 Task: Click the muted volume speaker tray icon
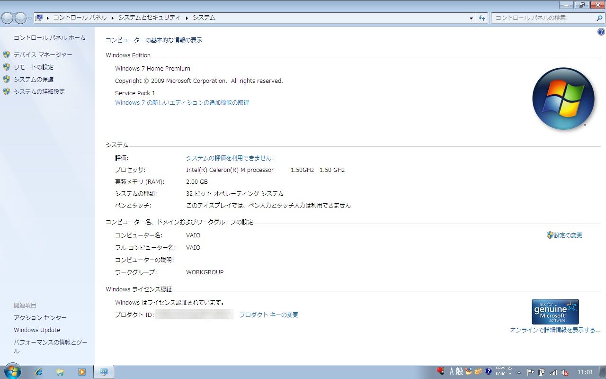tap(565, 372)
